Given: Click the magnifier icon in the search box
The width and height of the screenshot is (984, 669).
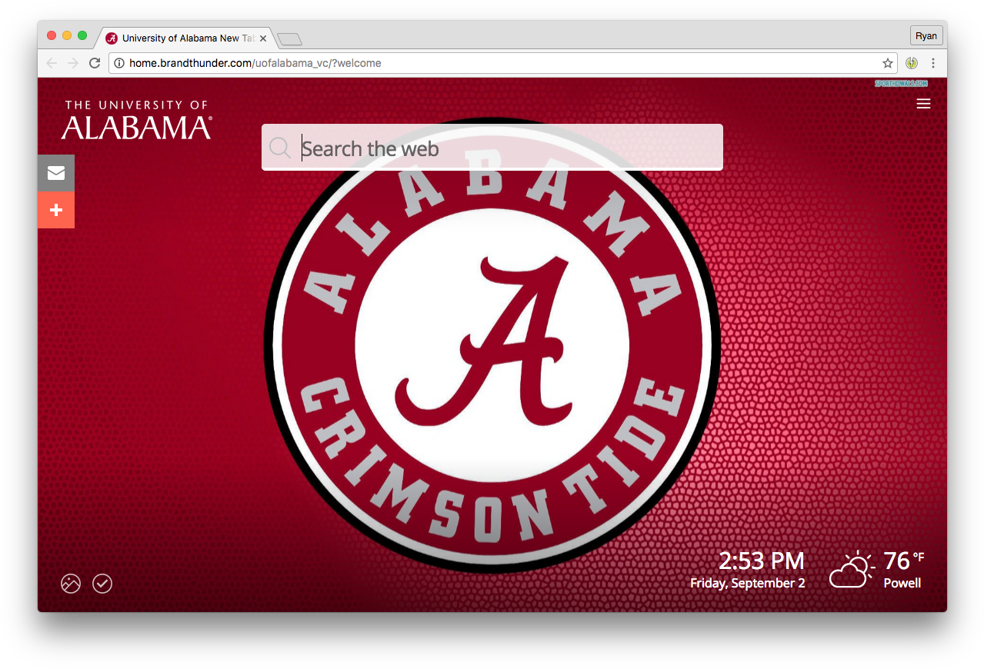Looking at the screenshot, I should [x=280, y=148].
